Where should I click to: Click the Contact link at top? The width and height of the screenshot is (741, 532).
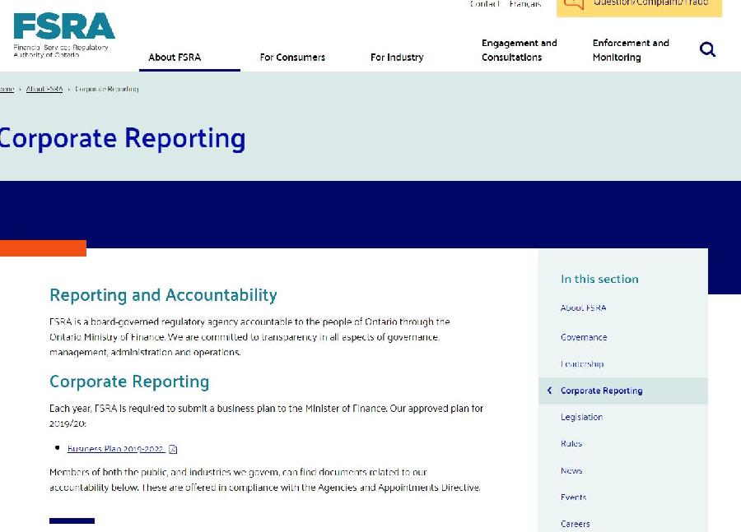click(484, 5)
